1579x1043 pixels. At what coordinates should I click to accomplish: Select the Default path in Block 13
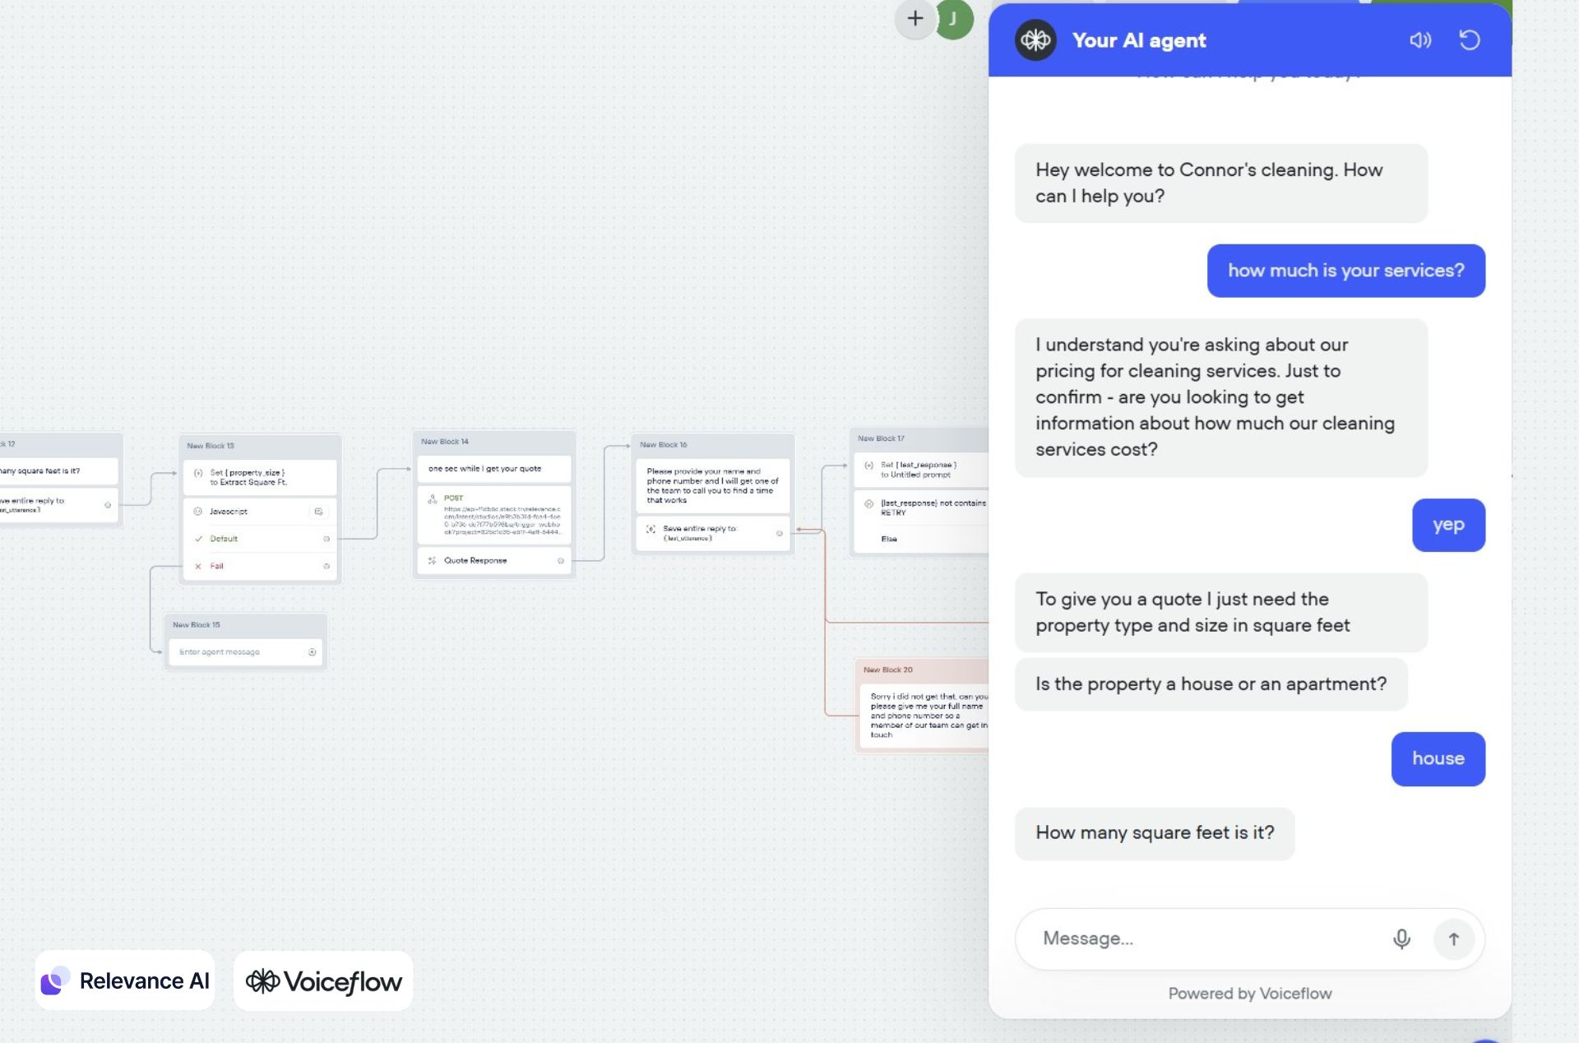pos(224,539)
